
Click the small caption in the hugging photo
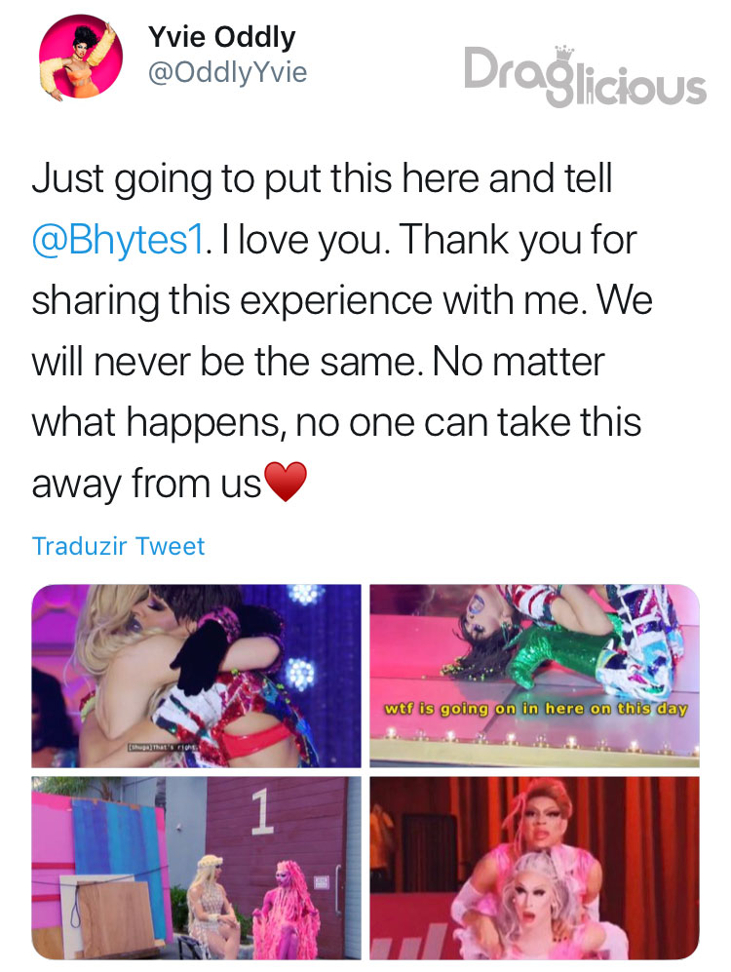pos(163,748)
